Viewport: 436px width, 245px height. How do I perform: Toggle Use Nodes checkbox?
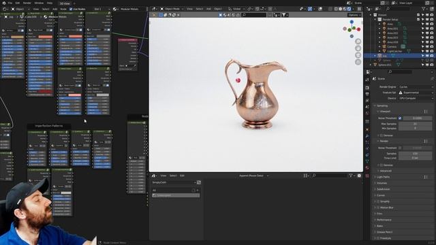point(71,9)
